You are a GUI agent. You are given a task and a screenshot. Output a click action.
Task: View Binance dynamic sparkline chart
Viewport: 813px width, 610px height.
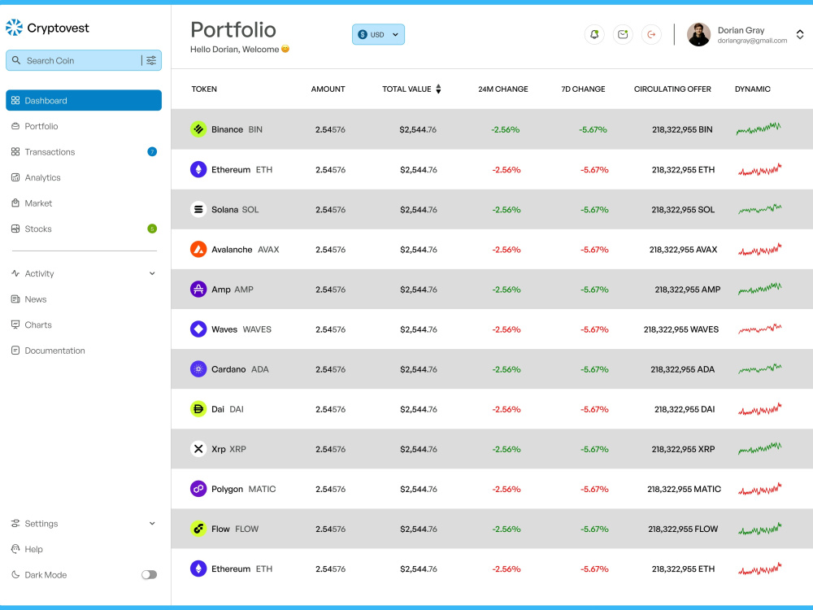tap(759, 129)
